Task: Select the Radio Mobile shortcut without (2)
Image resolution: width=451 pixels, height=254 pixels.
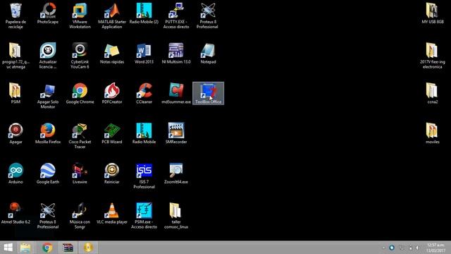Action: (x=144, y=133)
